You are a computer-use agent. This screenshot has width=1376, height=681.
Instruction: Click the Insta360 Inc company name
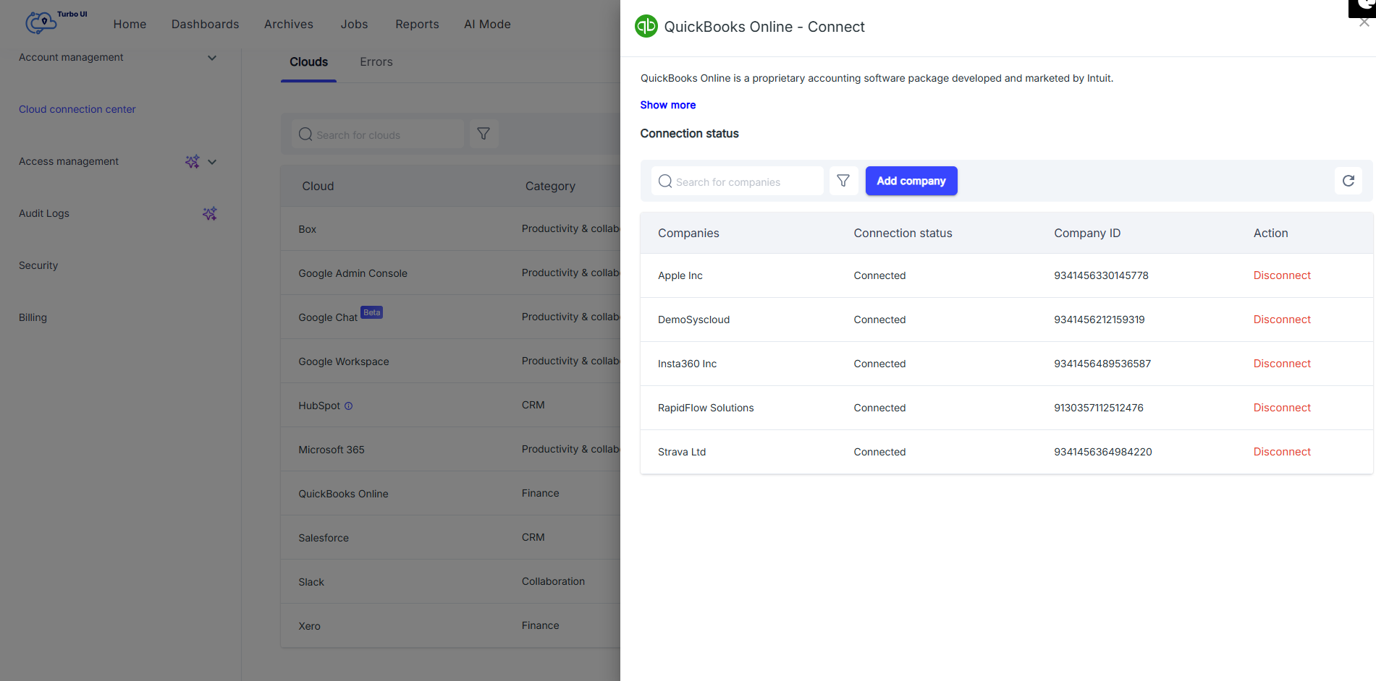pos(687,364)
